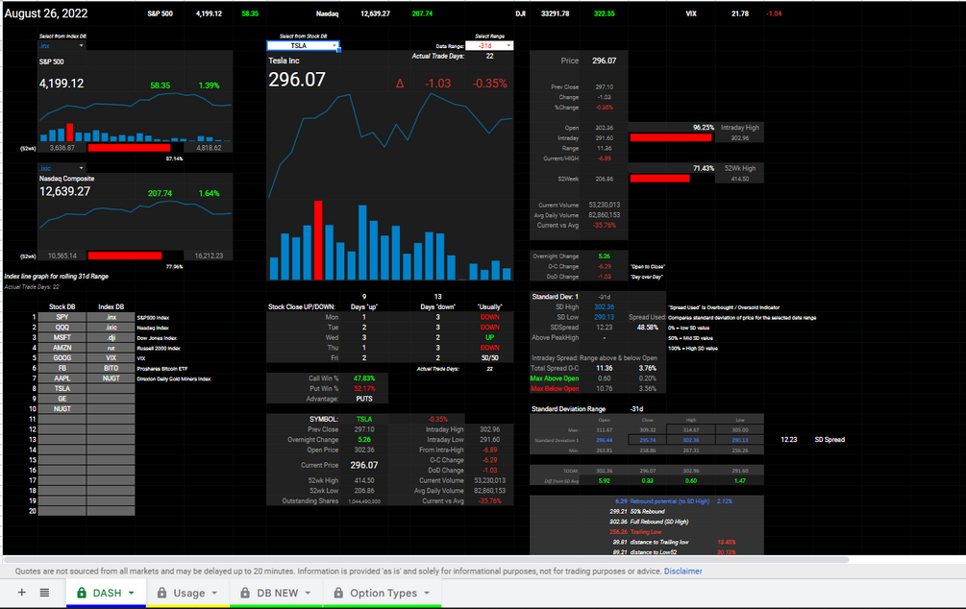Switch to the Option Types sheet tab

pyautogui.click(x=382, y=593)
